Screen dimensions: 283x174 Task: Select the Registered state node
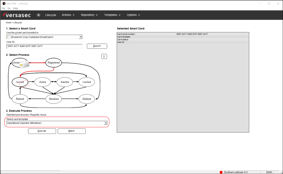pos(54,63)
